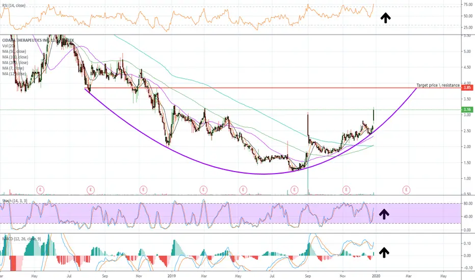Click the 1.00 price scale label

[x=467, y=179]
